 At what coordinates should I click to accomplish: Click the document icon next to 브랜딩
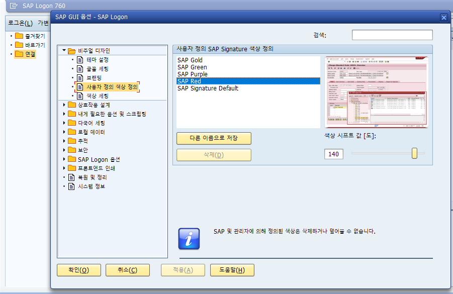click(80, 78)
